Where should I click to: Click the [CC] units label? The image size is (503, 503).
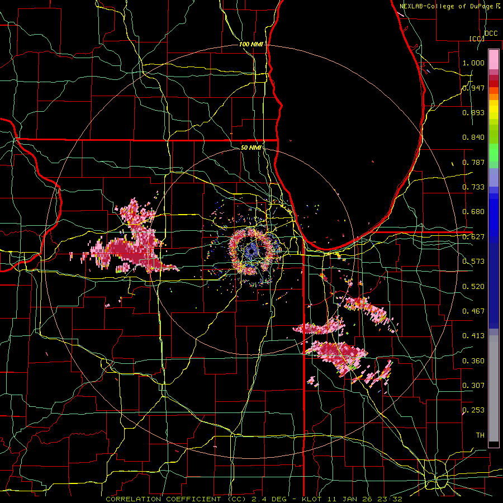(477, 39)
